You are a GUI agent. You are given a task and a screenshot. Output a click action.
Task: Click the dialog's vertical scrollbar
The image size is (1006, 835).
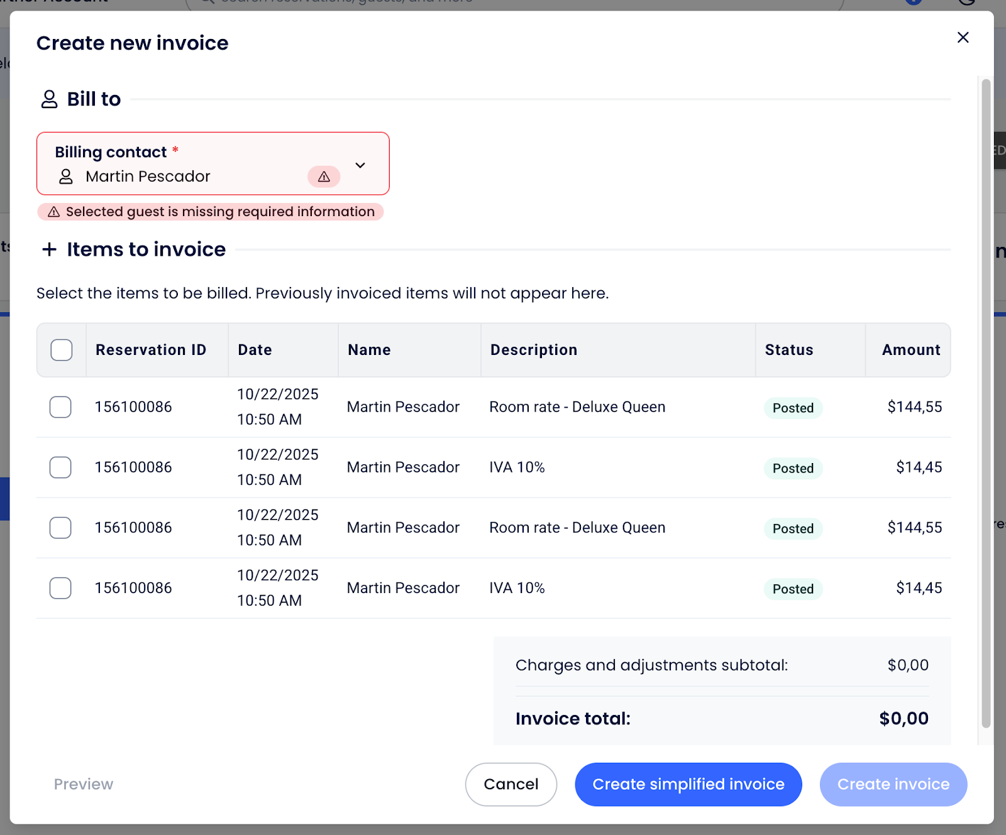pos(985,402)
